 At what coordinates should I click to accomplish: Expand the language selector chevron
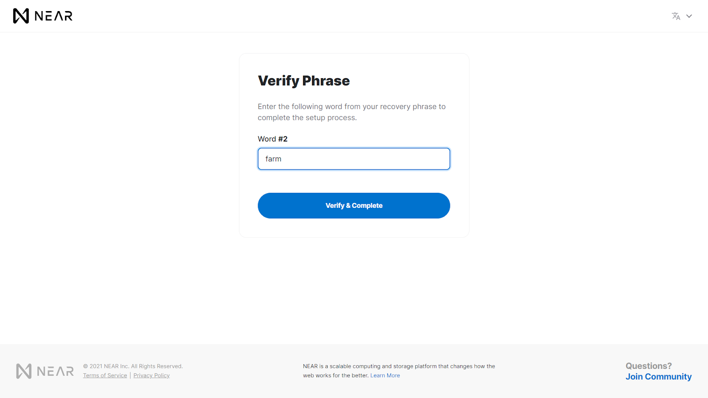pos(689,16)
